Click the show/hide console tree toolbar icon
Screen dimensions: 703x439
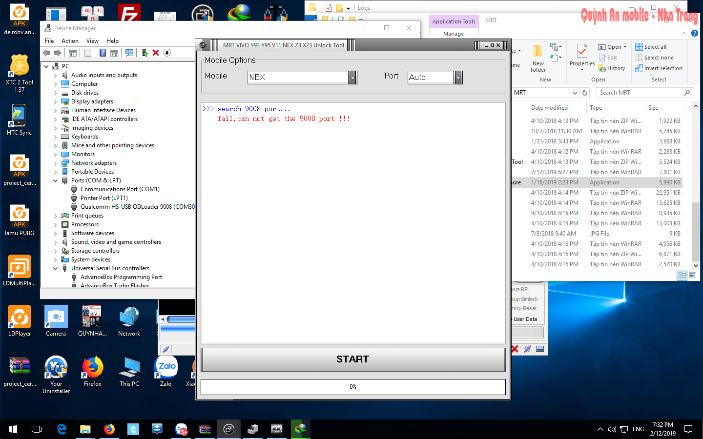tap(72, 53)
